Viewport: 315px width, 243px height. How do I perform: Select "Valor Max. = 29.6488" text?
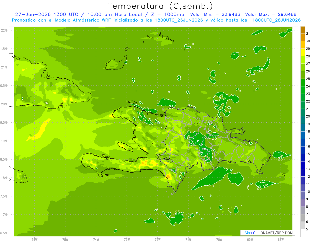(x=270, y=14)
